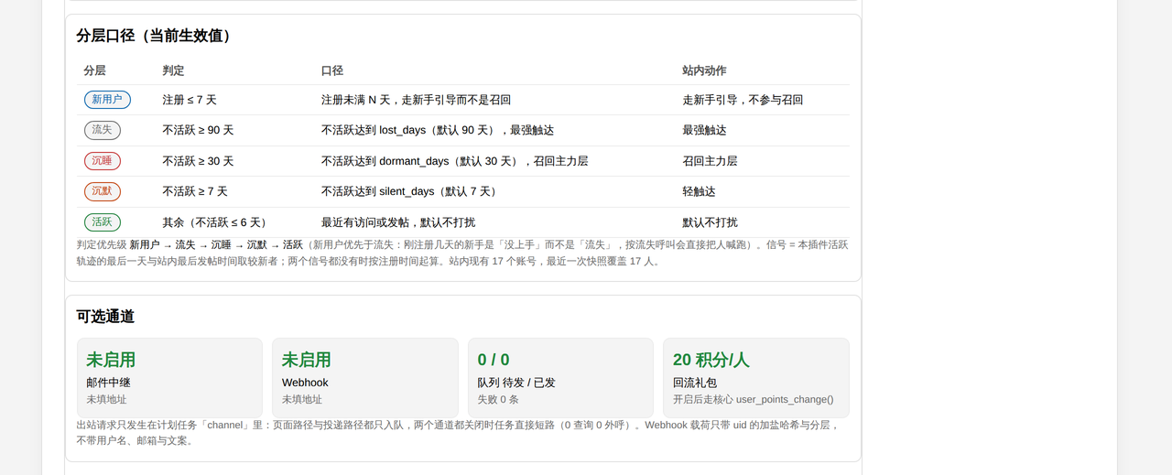Click the 口径 column header
Viewport: 1172px width, 475px height.
pos(332,70)
